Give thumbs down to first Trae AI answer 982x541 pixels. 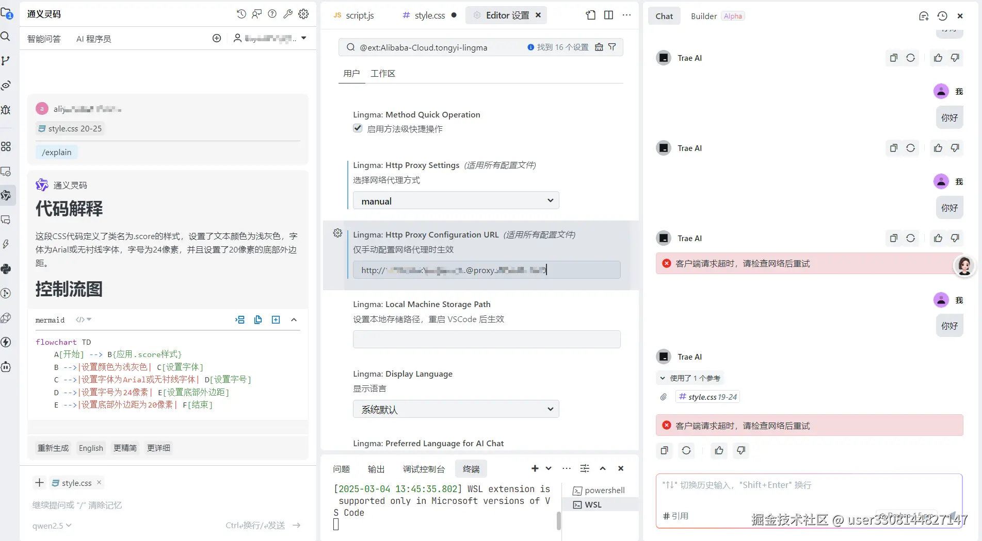tap(955, 58)
